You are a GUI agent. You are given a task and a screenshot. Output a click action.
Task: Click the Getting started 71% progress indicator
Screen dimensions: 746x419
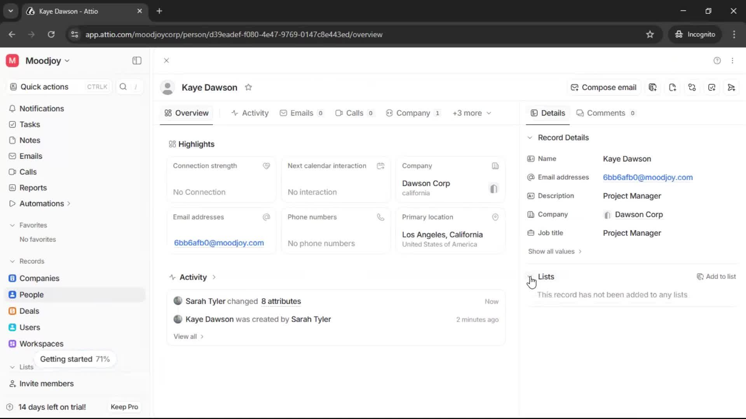(x=75, y=359)
